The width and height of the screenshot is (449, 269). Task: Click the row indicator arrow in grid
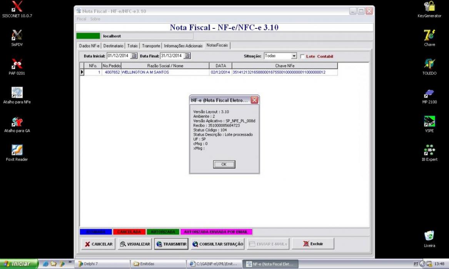click(x=82, y=72)
